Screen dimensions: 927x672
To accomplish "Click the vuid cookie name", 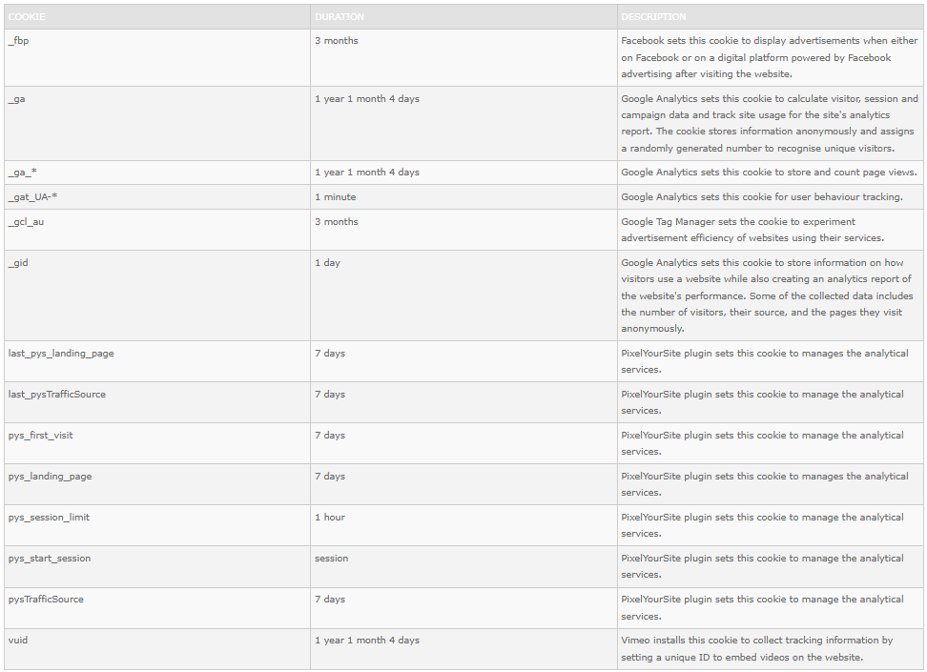I will pyautogui.click(x=18, y=641).
